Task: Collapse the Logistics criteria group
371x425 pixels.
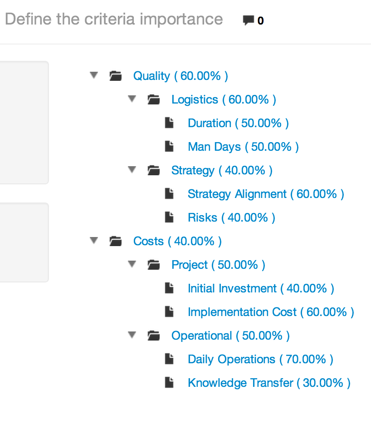Action: click(x=132, y=99)
